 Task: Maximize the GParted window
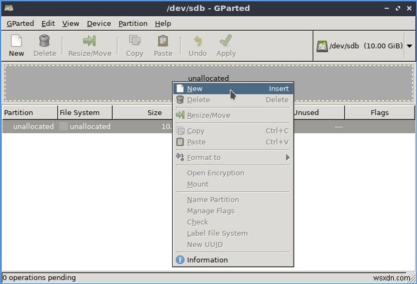tap(398, 8)
